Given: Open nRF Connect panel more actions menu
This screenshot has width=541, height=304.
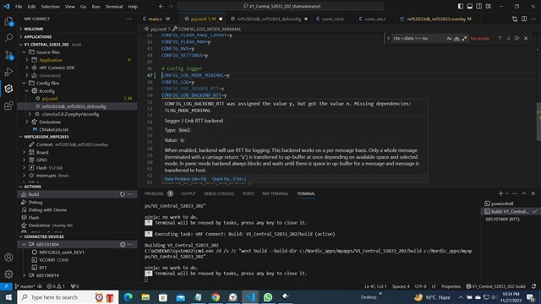Looking at the screenshot, I should click(129, 19).
